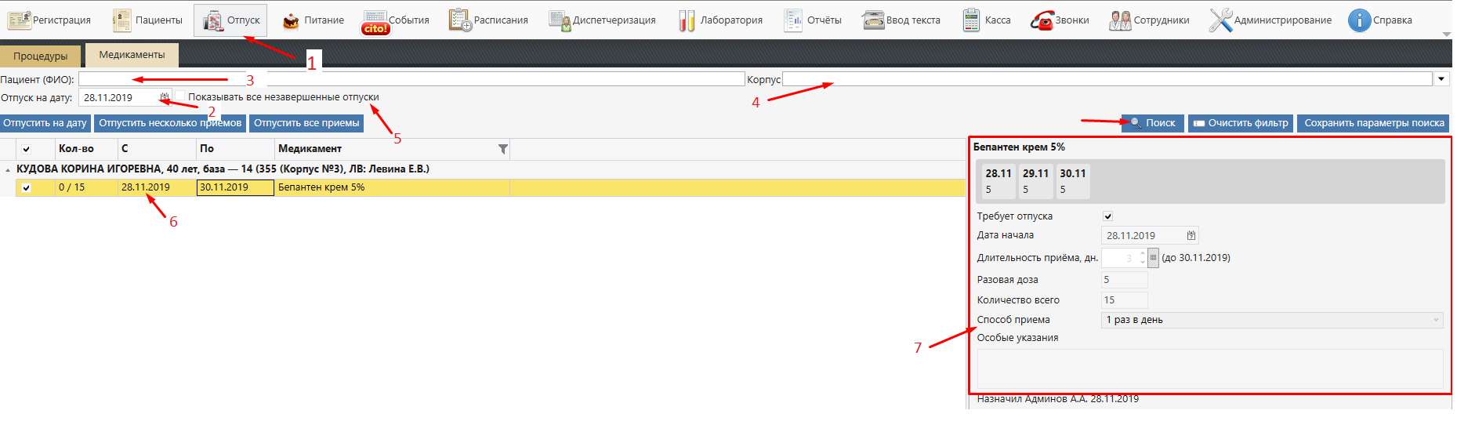Expand the Корпус dropdown list
This screenshot has width=1457, height=421.
pos(1441,79)
